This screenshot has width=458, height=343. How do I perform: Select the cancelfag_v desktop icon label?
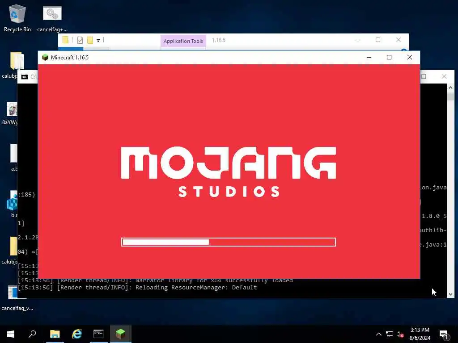coord(17,308)
